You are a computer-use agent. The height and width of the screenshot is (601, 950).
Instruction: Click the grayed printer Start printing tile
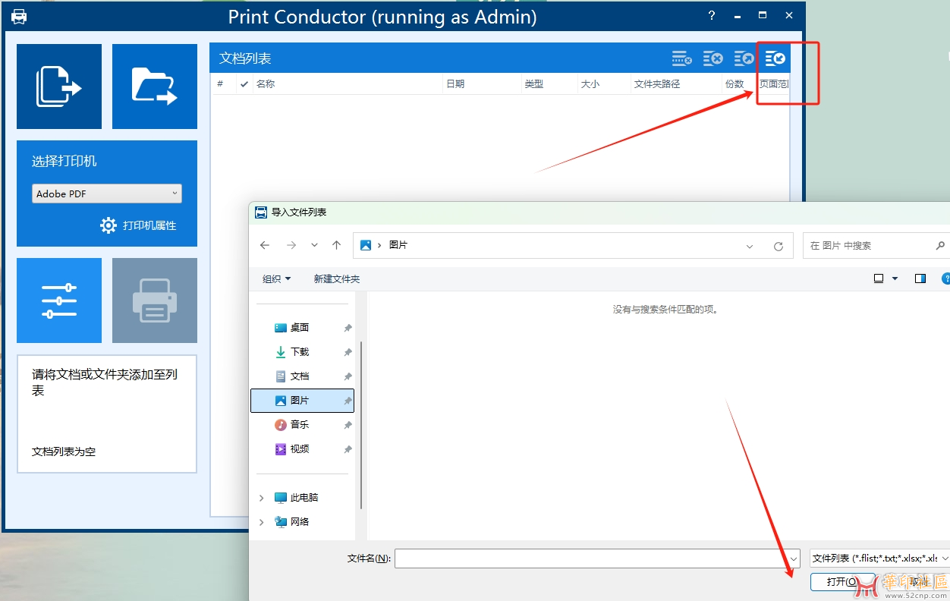155,300
